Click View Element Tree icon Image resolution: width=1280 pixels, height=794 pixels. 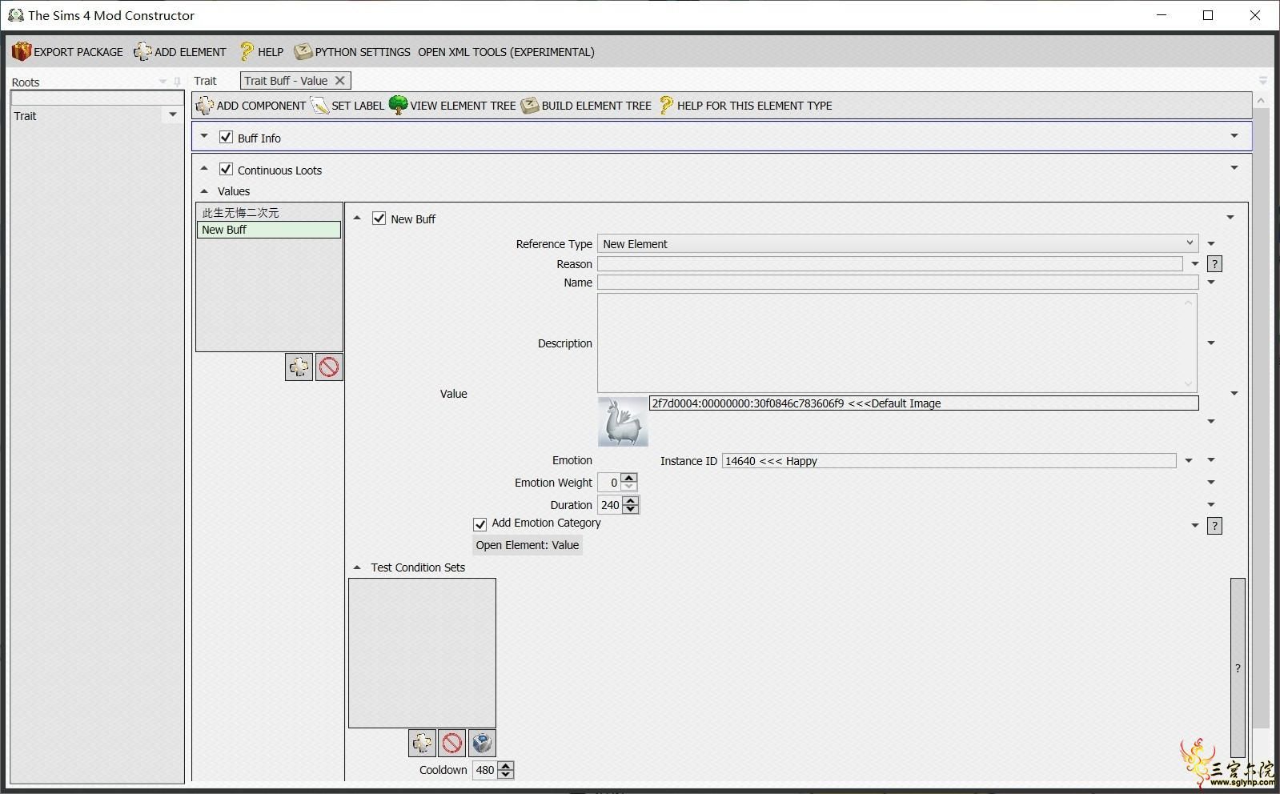point(398,105)
